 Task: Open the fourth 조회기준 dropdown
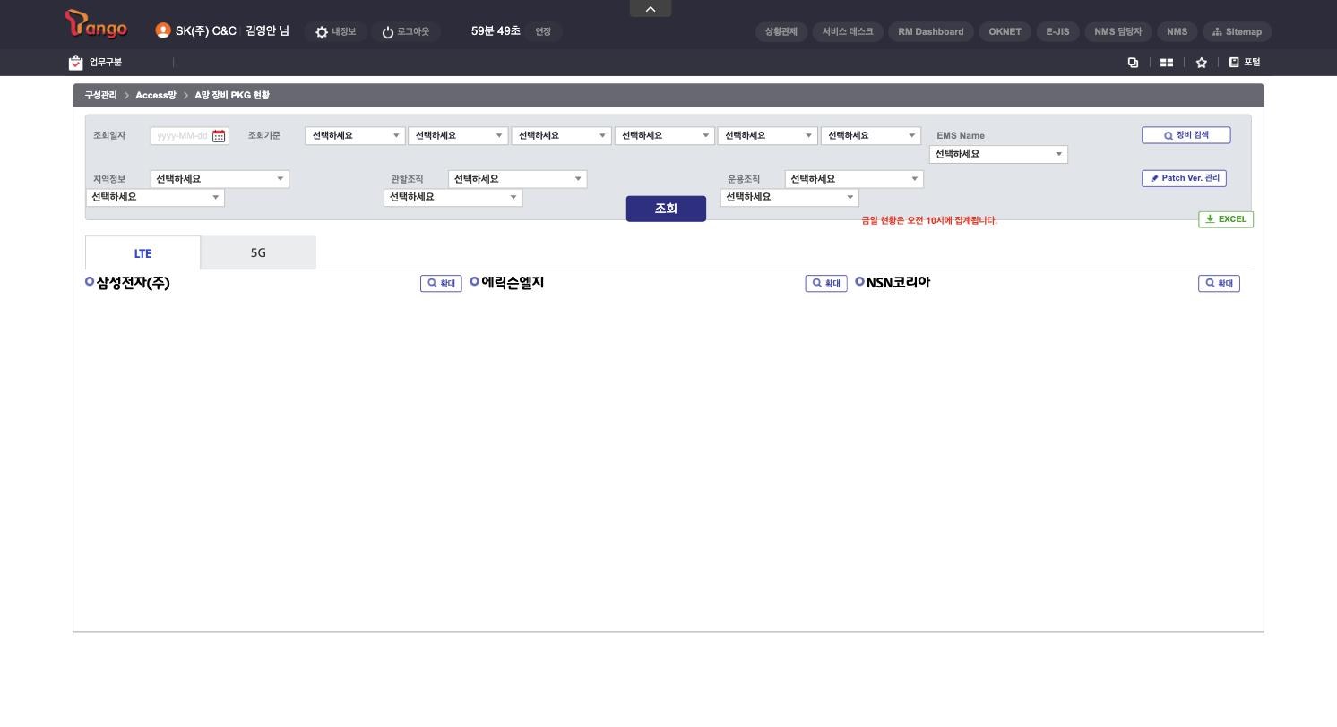[664, 135]
